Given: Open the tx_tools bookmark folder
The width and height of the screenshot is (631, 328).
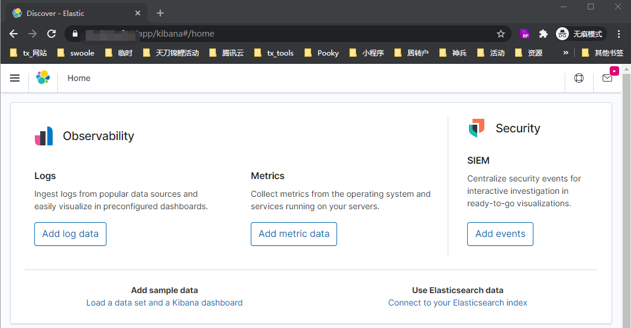Looking at the screenshot, I should pyautogui.click(x=274, y=53).
